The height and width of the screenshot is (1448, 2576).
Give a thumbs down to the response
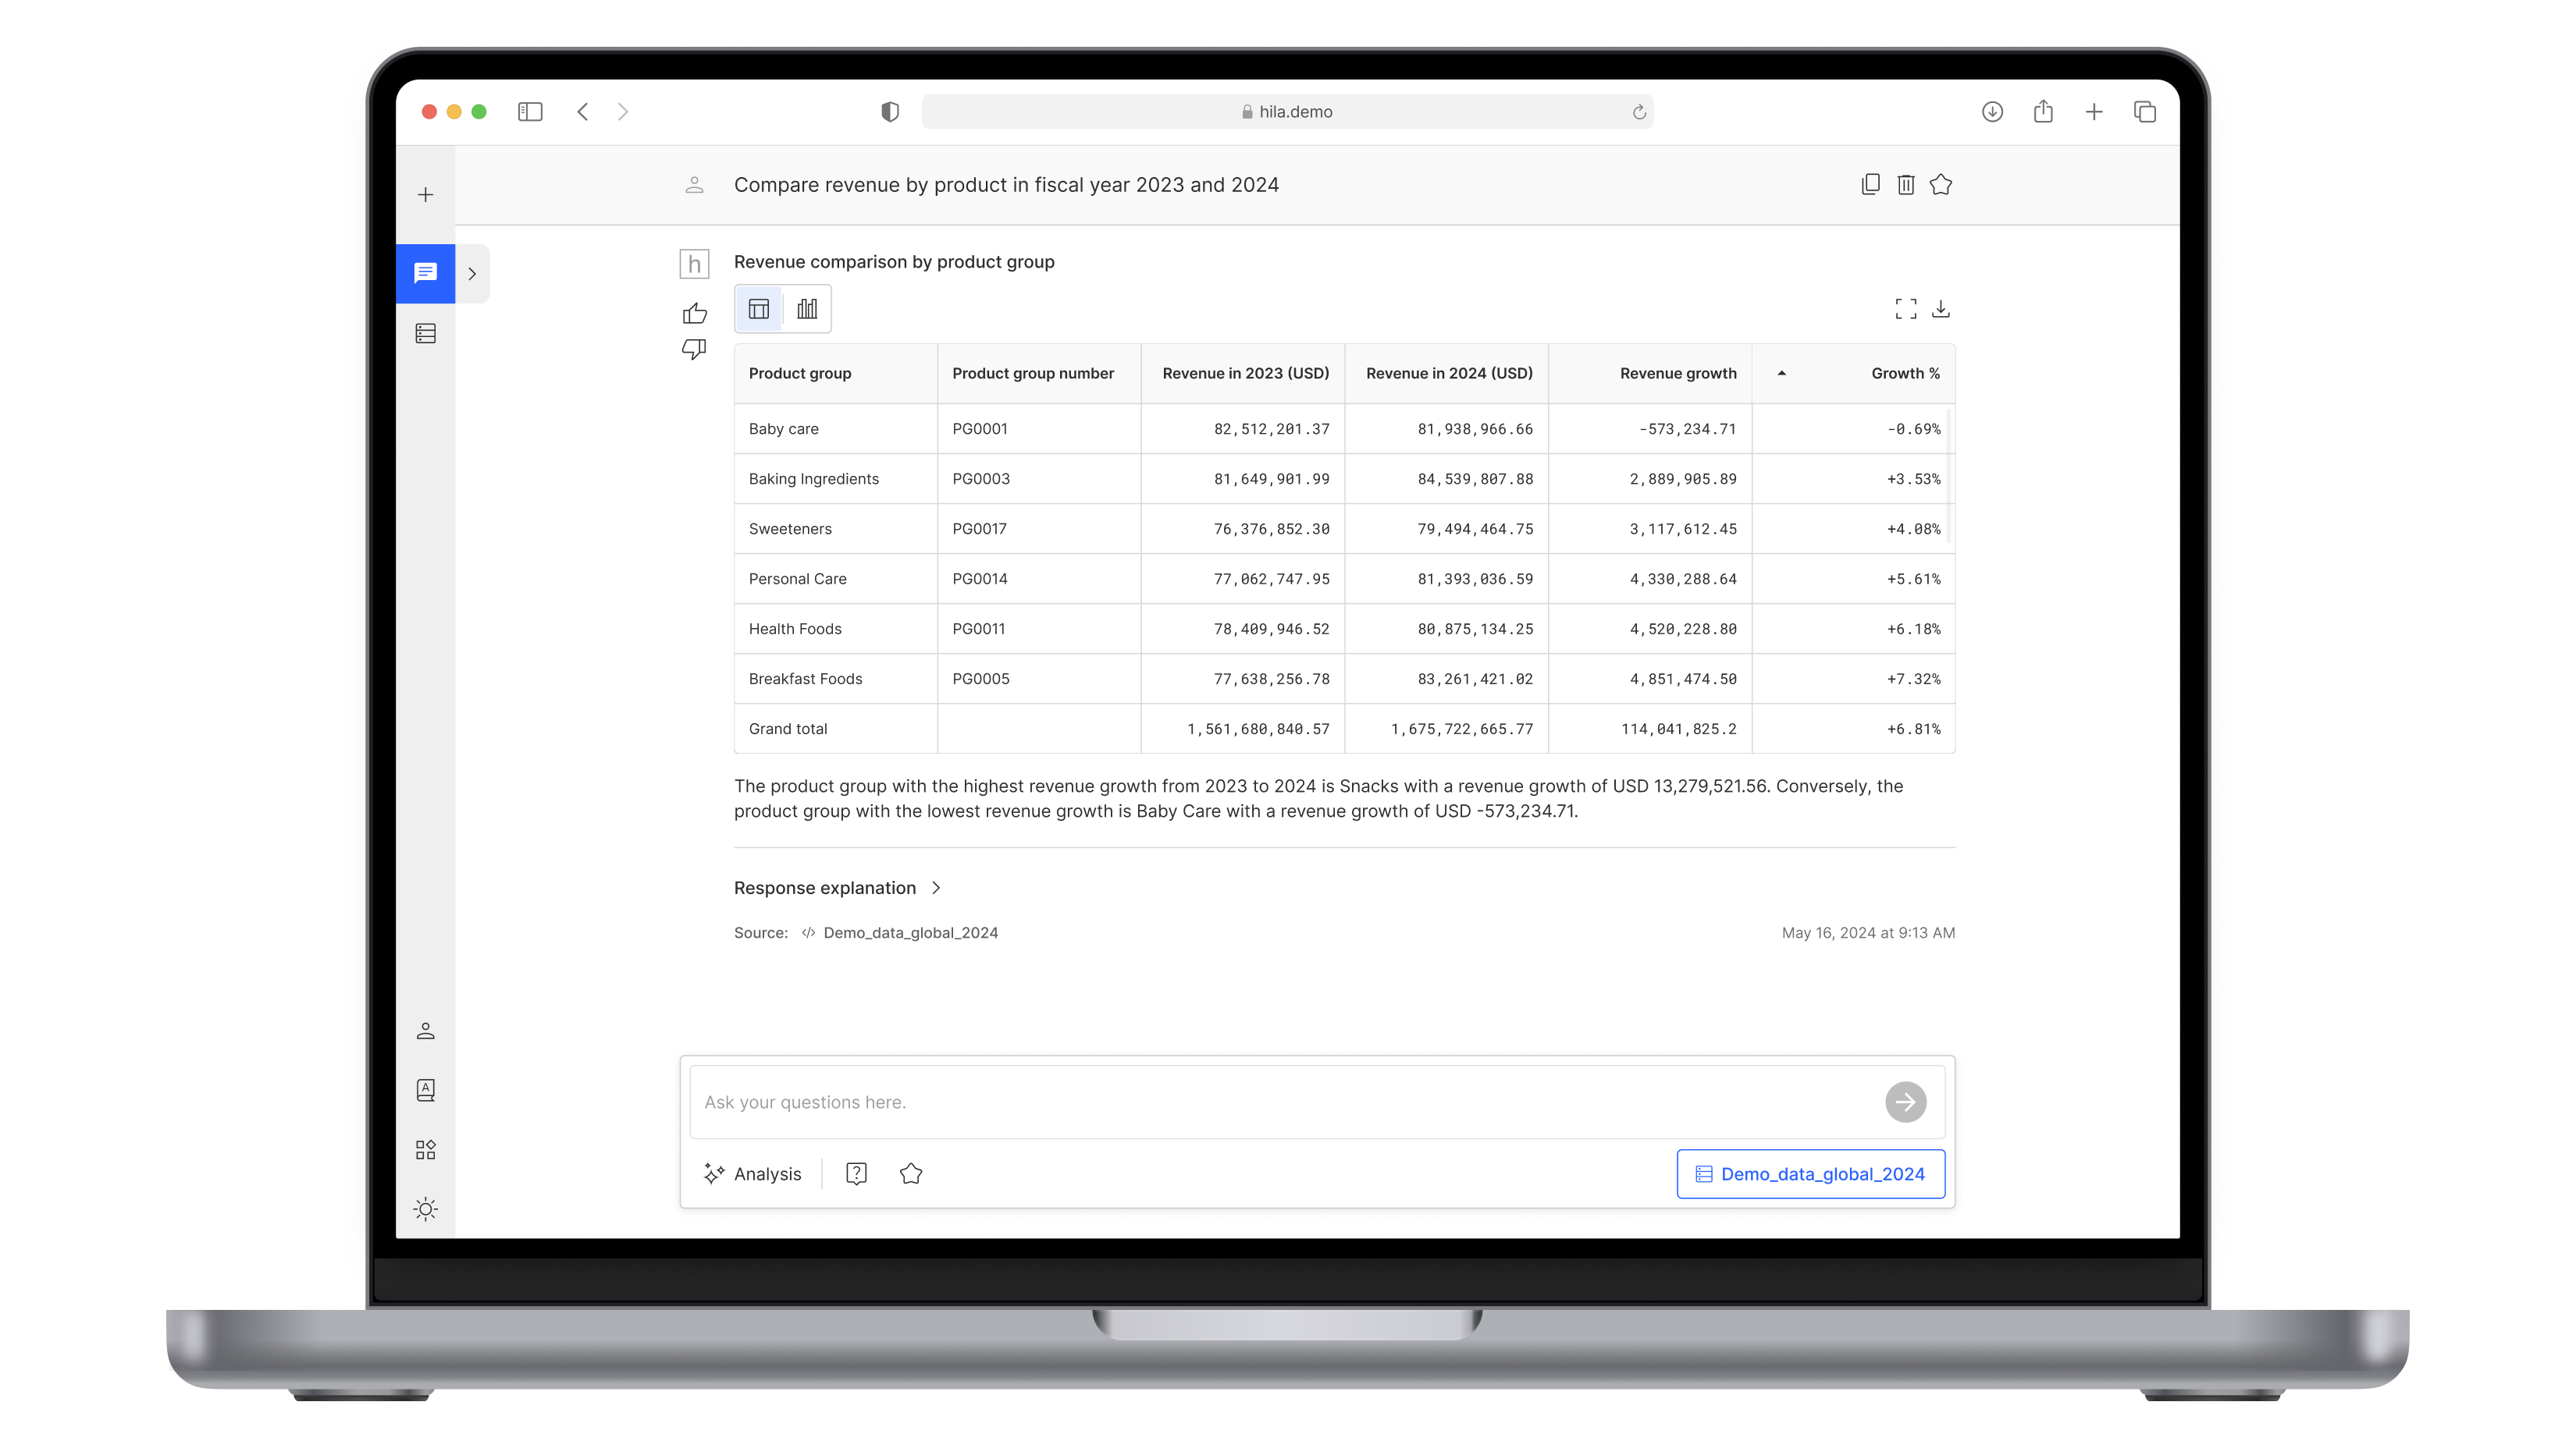point(694,349)
